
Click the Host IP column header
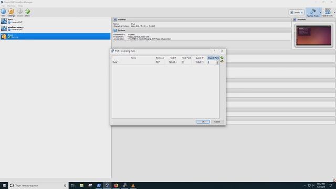pyautogui.click(x=173, y=58)
